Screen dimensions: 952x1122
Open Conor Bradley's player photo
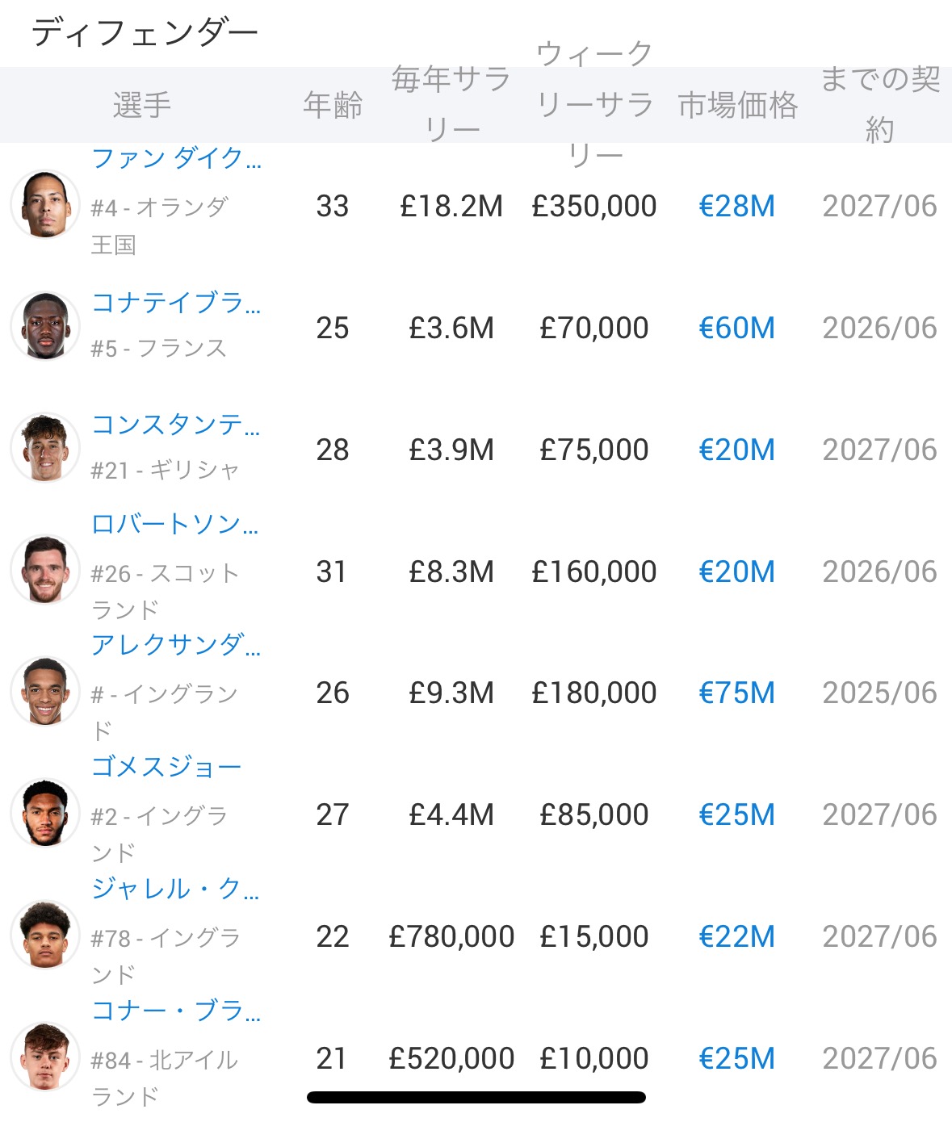pos(45,1057)
